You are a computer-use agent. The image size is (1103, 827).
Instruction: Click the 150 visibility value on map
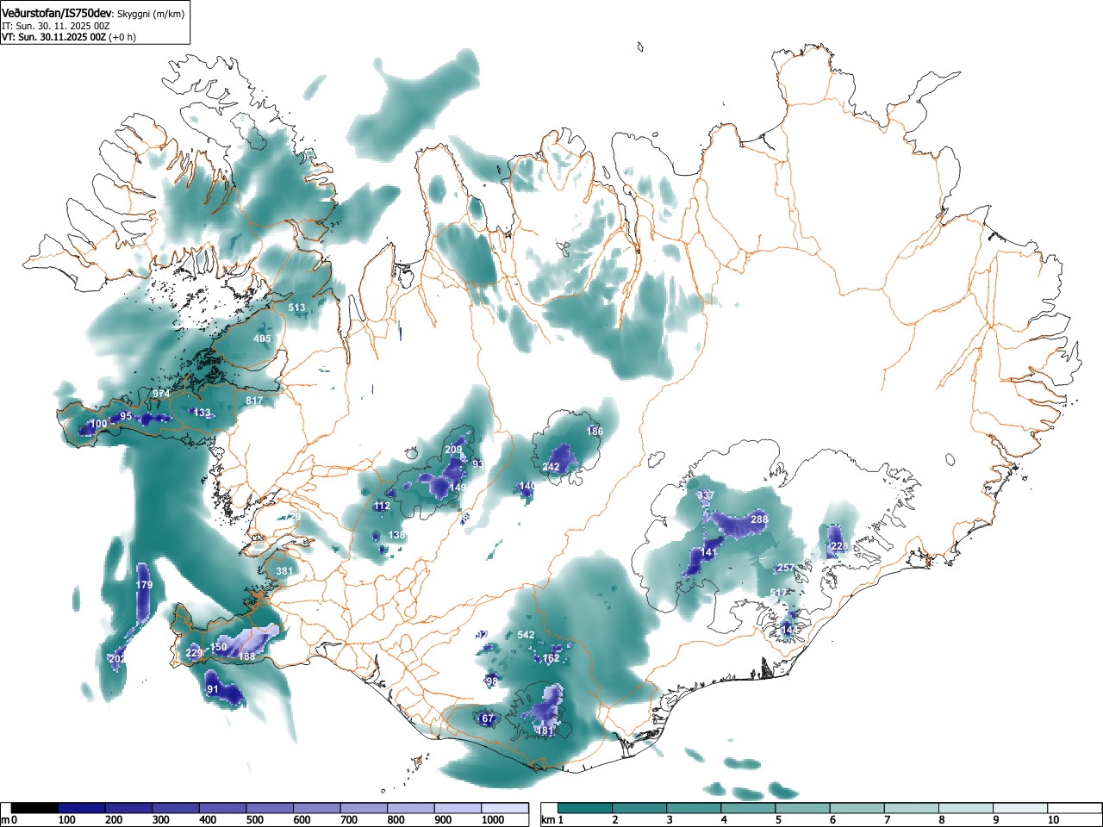(219, 647)
